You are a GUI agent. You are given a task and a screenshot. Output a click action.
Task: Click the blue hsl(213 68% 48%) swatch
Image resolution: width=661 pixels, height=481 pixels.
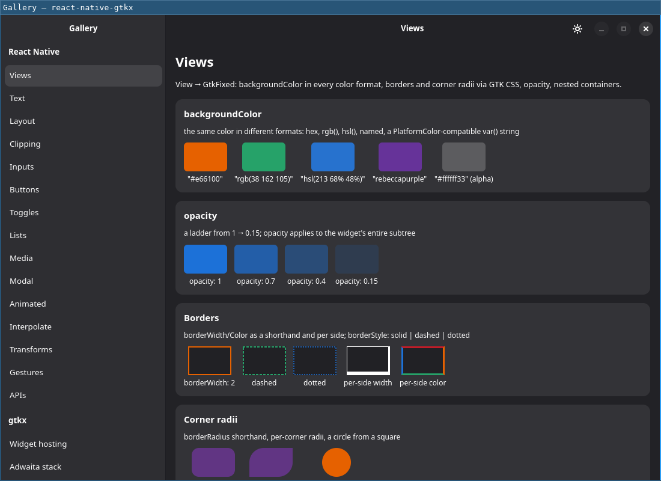coord(333,157)
